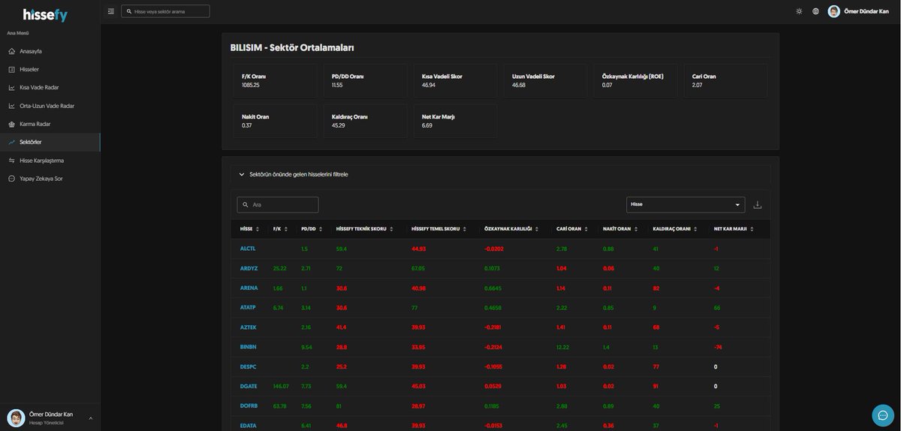Click the Ara table search field
Image resolution: width=901 pixels, height=431 pixels.
[x=278, y=204]
